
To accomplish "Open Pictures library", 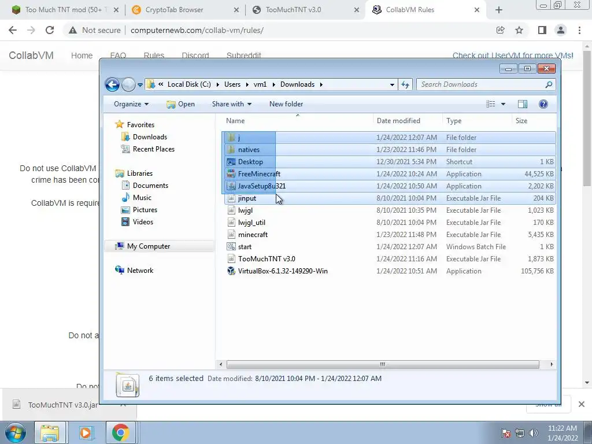I will (145, 209).
